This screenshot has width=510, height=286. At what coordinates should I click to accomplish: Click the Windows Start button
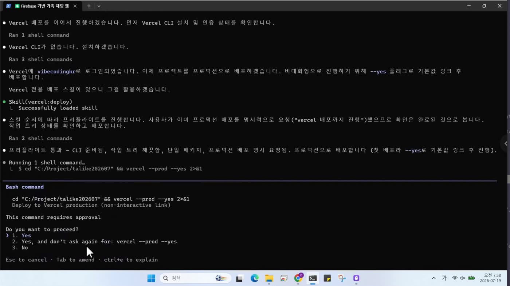pos(151,278)
